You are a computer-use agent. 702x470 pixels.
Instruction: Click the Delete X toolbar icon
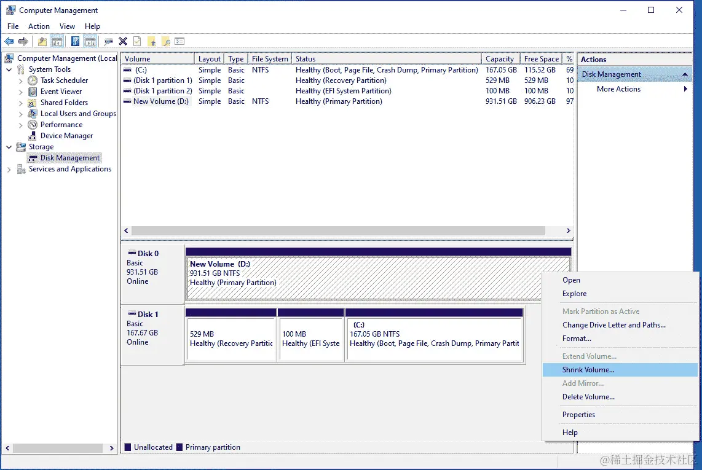click(x=123, y=42)
